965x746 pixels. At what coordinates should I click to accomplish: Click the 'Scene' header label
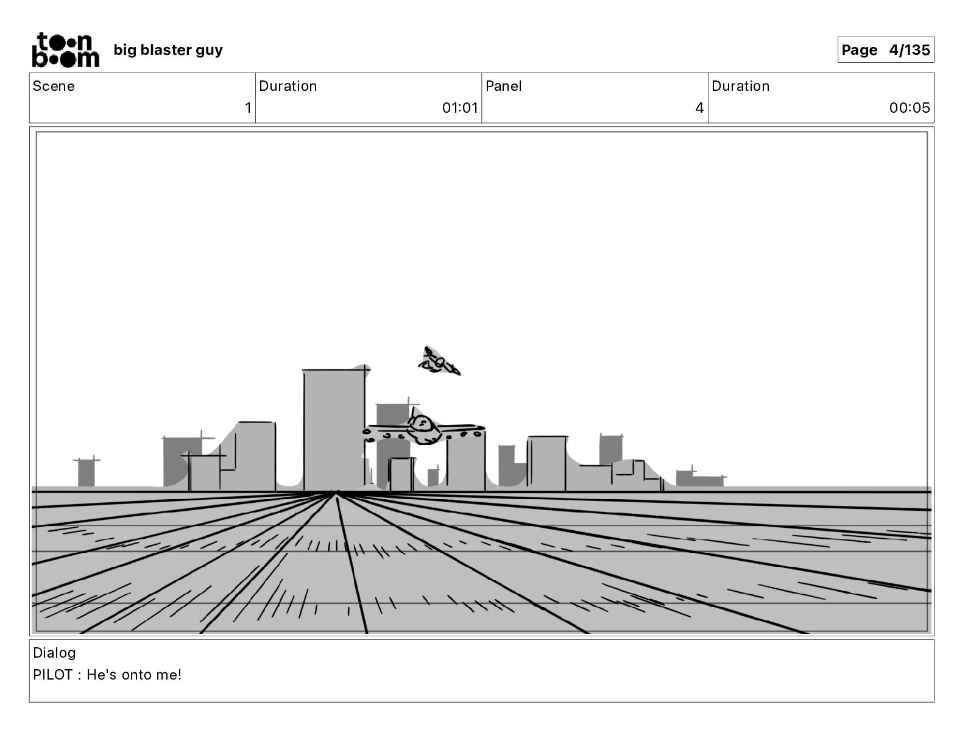pyautogui.click(x=54, y=86)
